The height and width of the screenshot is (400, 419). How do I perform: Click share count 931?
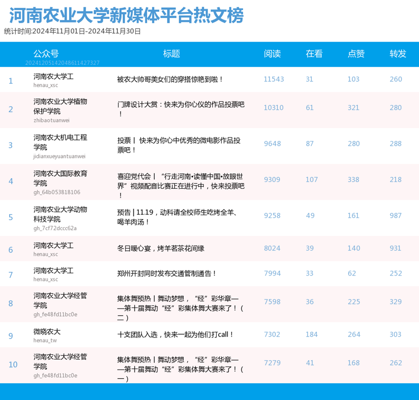395,248
